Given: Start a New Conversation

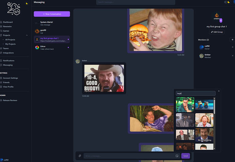Looking at the screenshot, I should [x=52, y=14].
